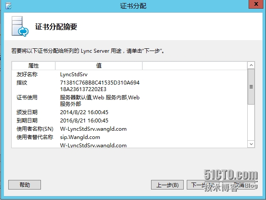Click the scrollbar up arrow
The height and width of the screenshot is (200, 266).
(x=251, y=65)
